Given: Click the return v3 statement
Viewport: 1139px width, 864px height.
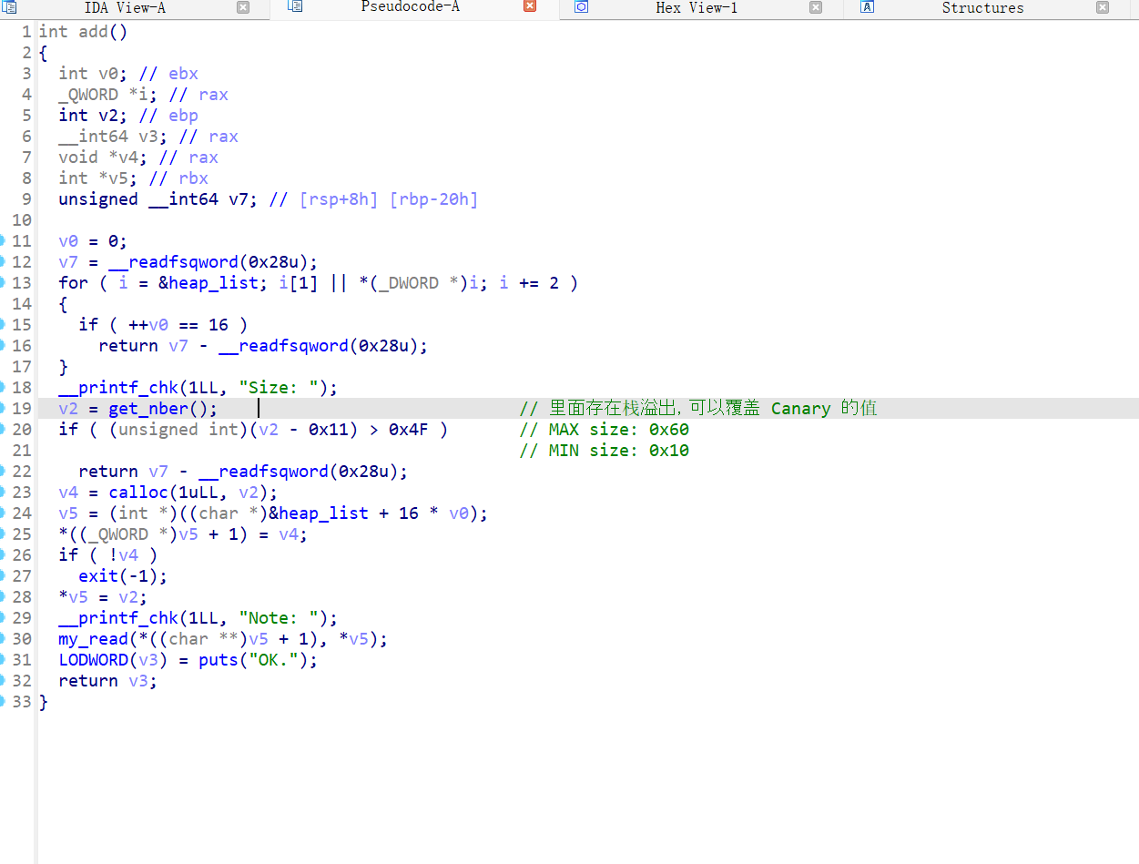Looking at the screenshot, I should (x=108, y=681).
